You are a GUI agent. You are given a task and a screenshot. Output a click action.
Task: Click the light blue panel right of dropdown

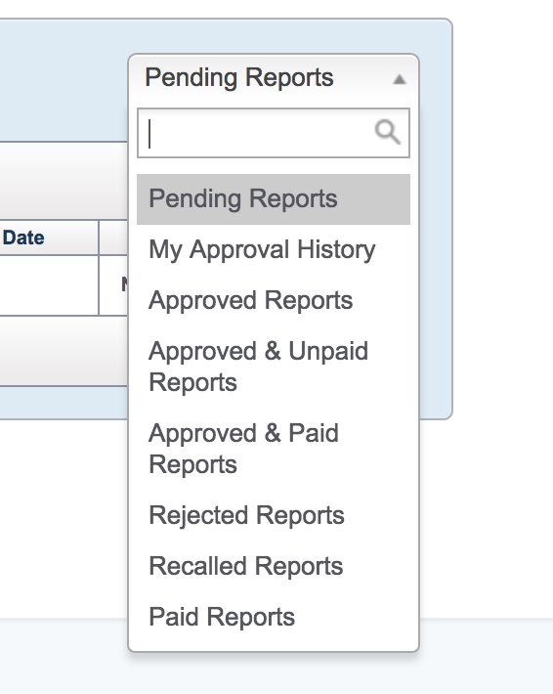436,219
